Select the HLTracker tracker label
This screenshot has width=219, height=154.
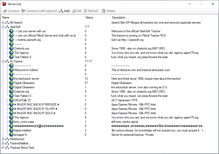pyautogui.click(x=16, y=61)
